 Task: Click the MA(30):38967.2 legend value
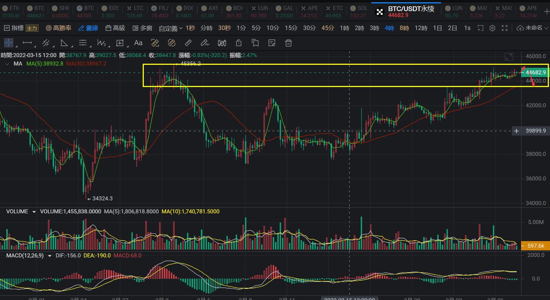pos(86,64)
